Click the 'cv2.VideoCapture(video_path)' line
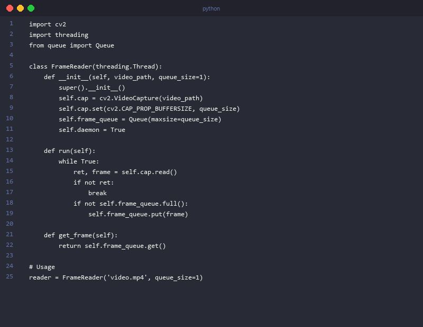The height and width of the screenshot is (327, 423). [x=131, y=98]
